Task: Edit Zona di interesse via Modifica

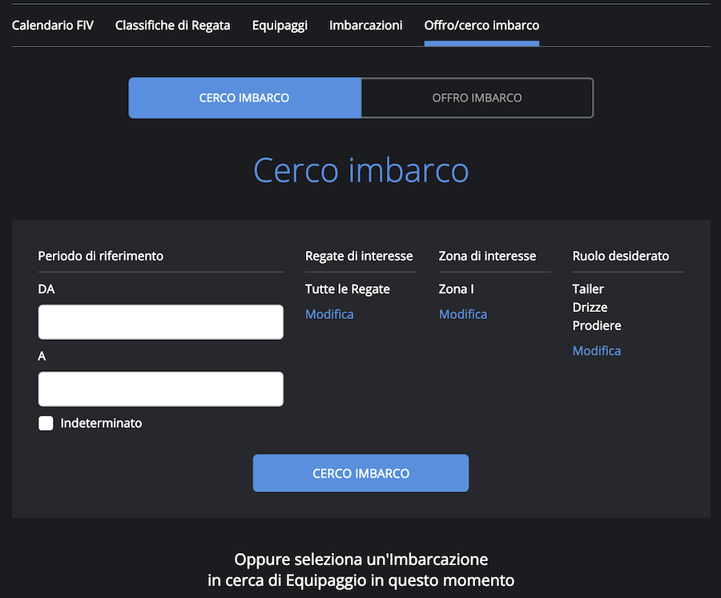Action: [x=463, y=314]
